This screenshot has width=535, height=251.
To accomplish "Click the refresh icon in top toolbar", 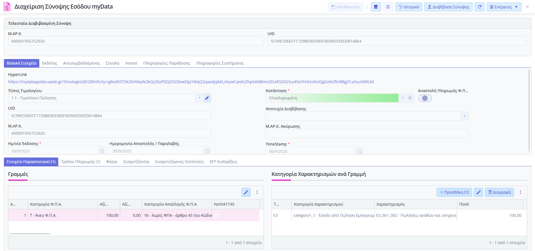I will [x=480, y=7].
